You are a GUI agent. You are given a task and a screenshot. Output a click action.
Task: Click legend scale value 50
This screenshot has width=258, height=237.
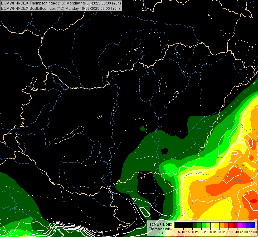246,232
